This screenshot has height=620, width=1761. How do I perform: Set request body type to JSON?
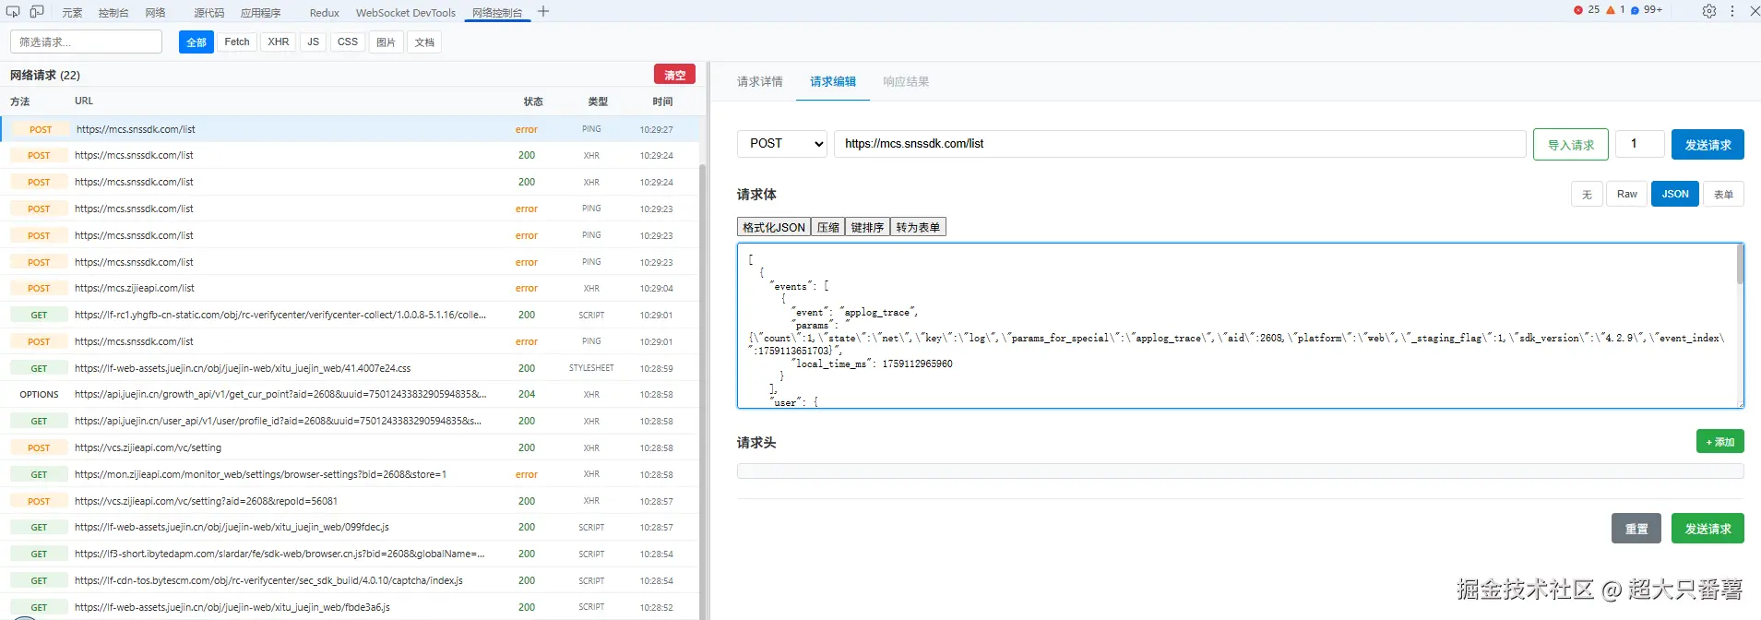pos(1675,194)
